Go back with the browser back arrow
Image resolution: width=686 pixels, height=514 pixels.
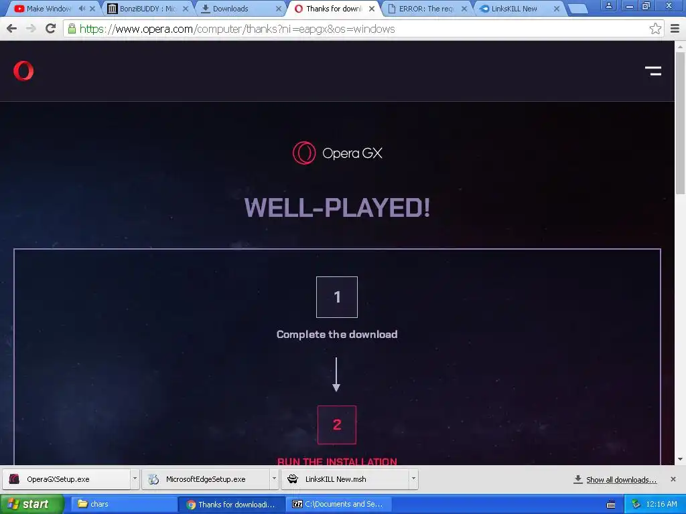12,29
